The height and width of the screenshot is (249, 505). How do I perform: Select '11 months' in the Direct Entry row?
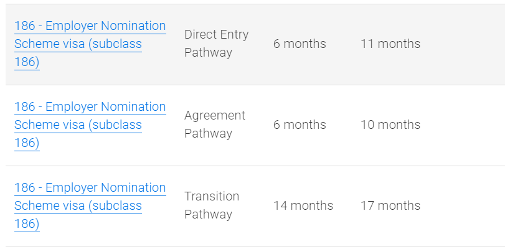click(x=390, y=44)
